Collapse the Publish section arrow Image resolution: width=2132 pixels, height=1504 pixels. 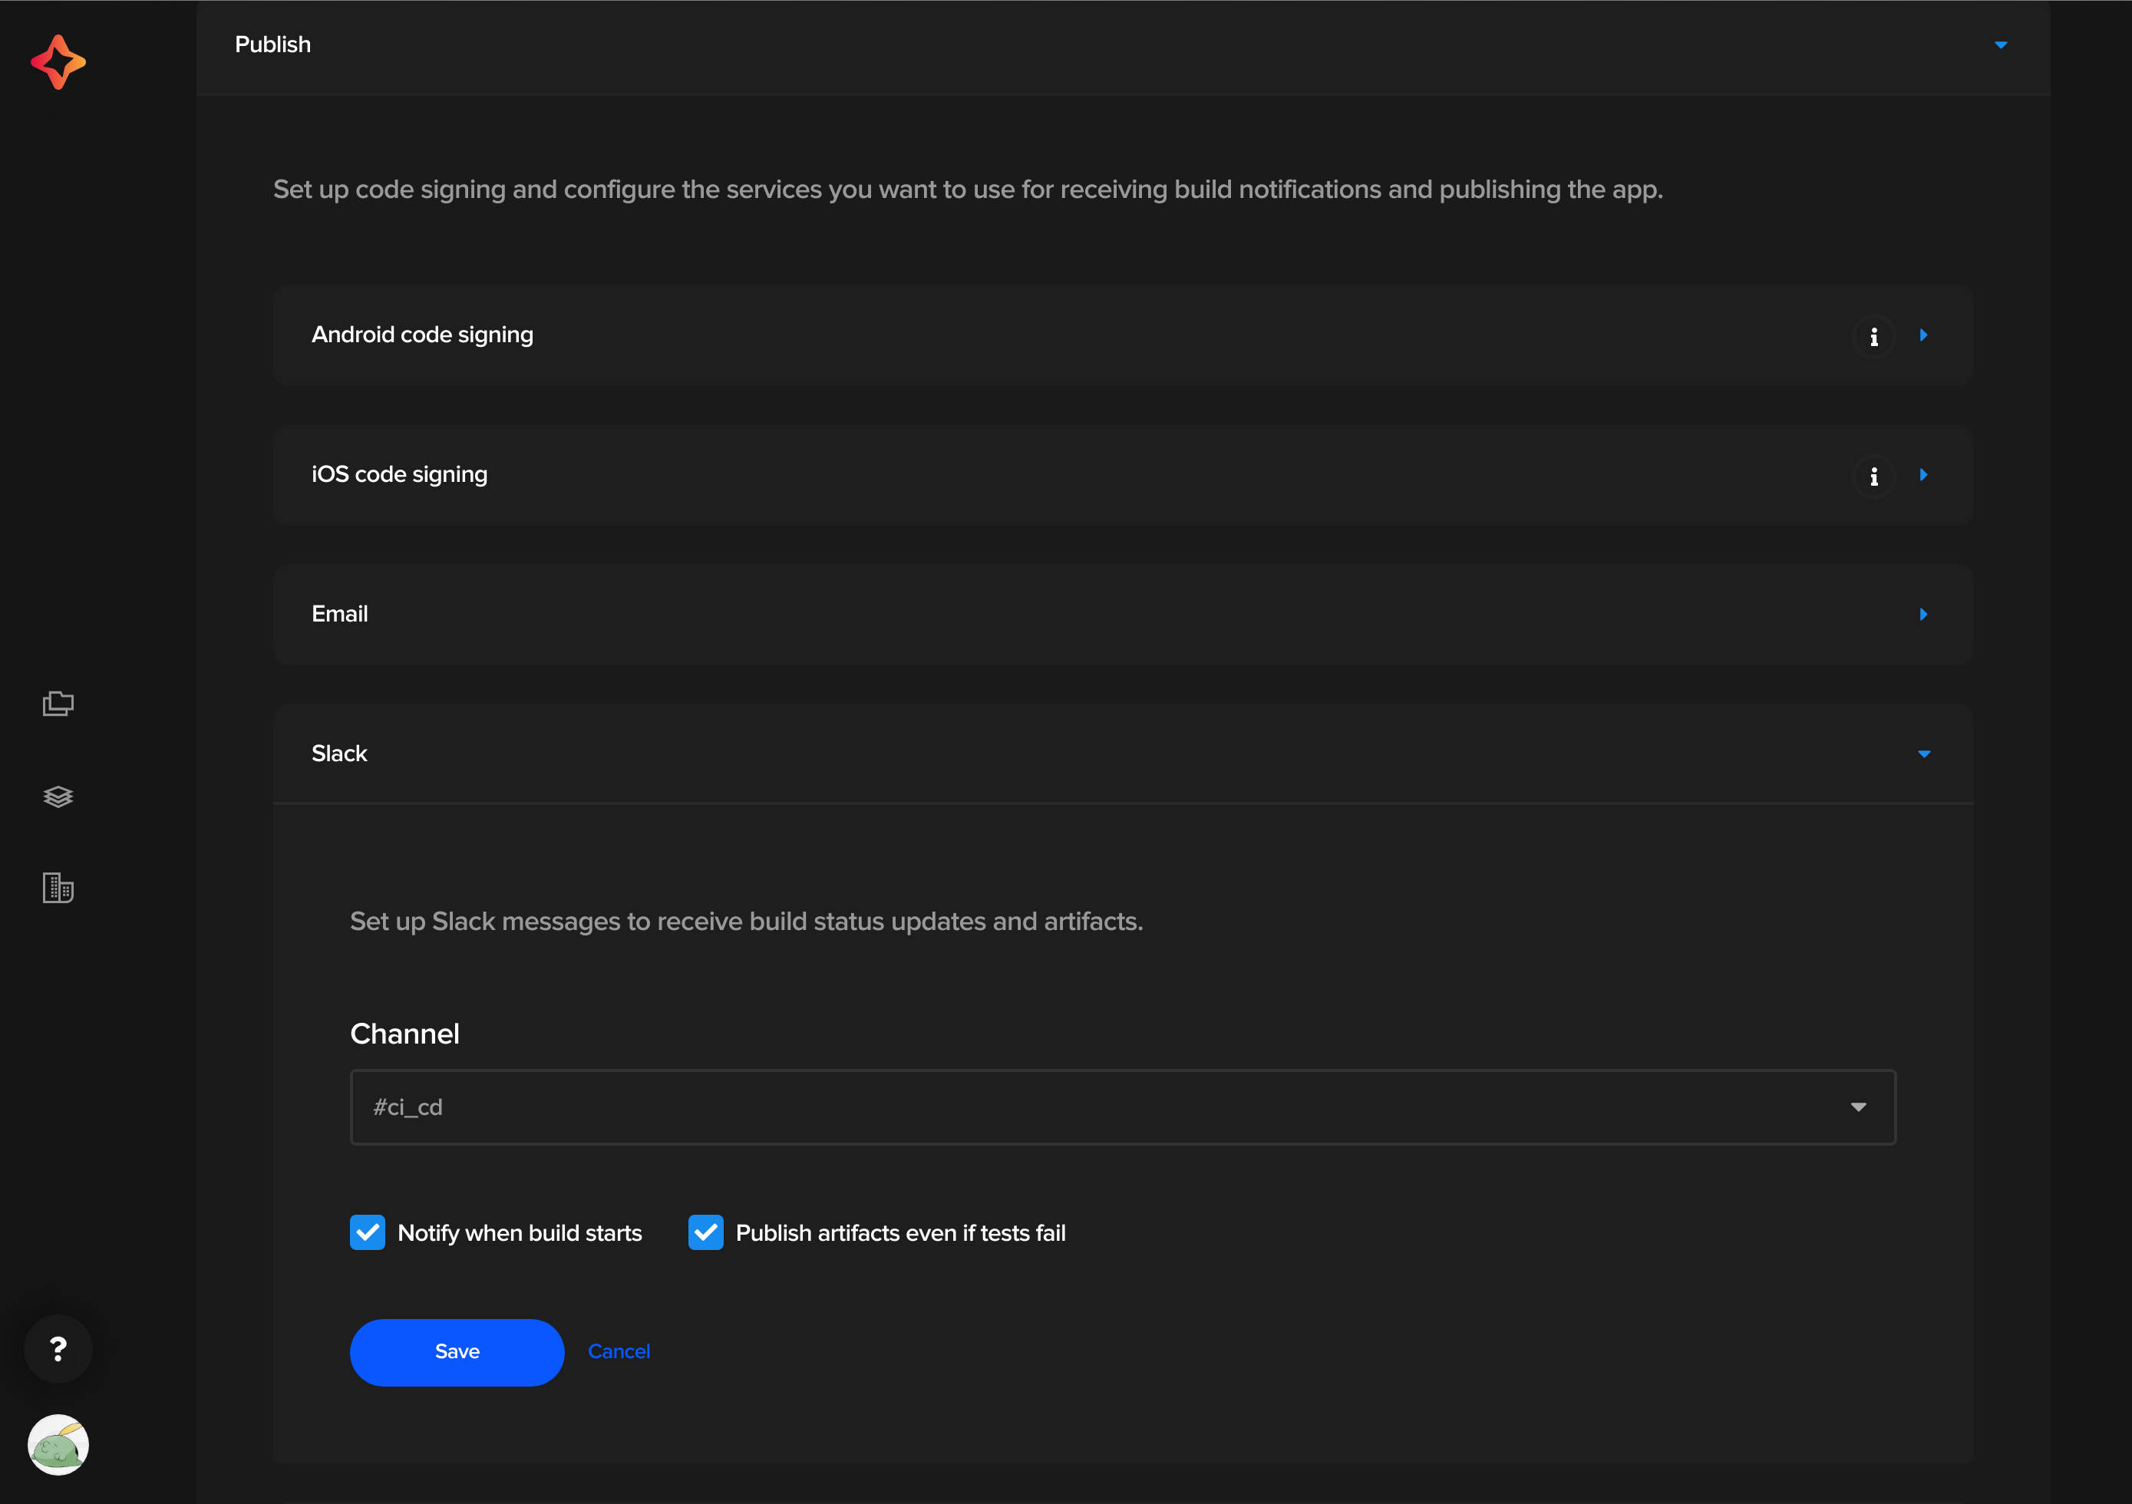tap(2001, 45)
